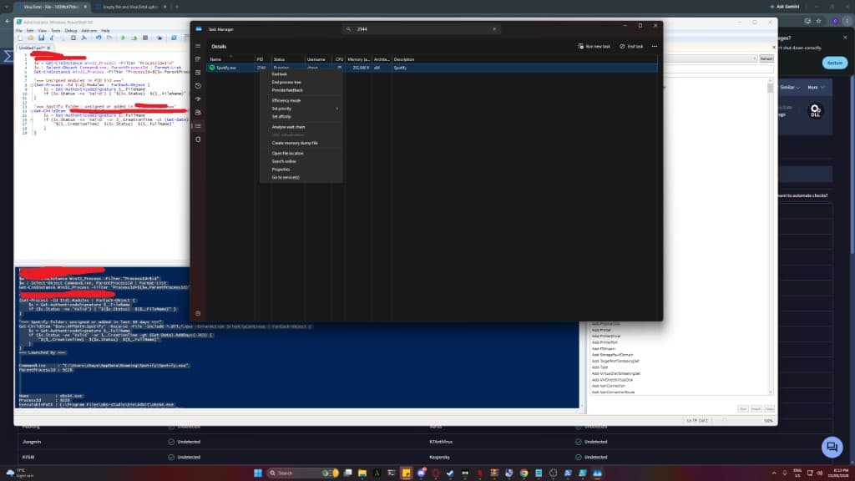
Task: Open Processes page in Task Manager sidebar
Action: pyautogui.click(x=198, y=59)
